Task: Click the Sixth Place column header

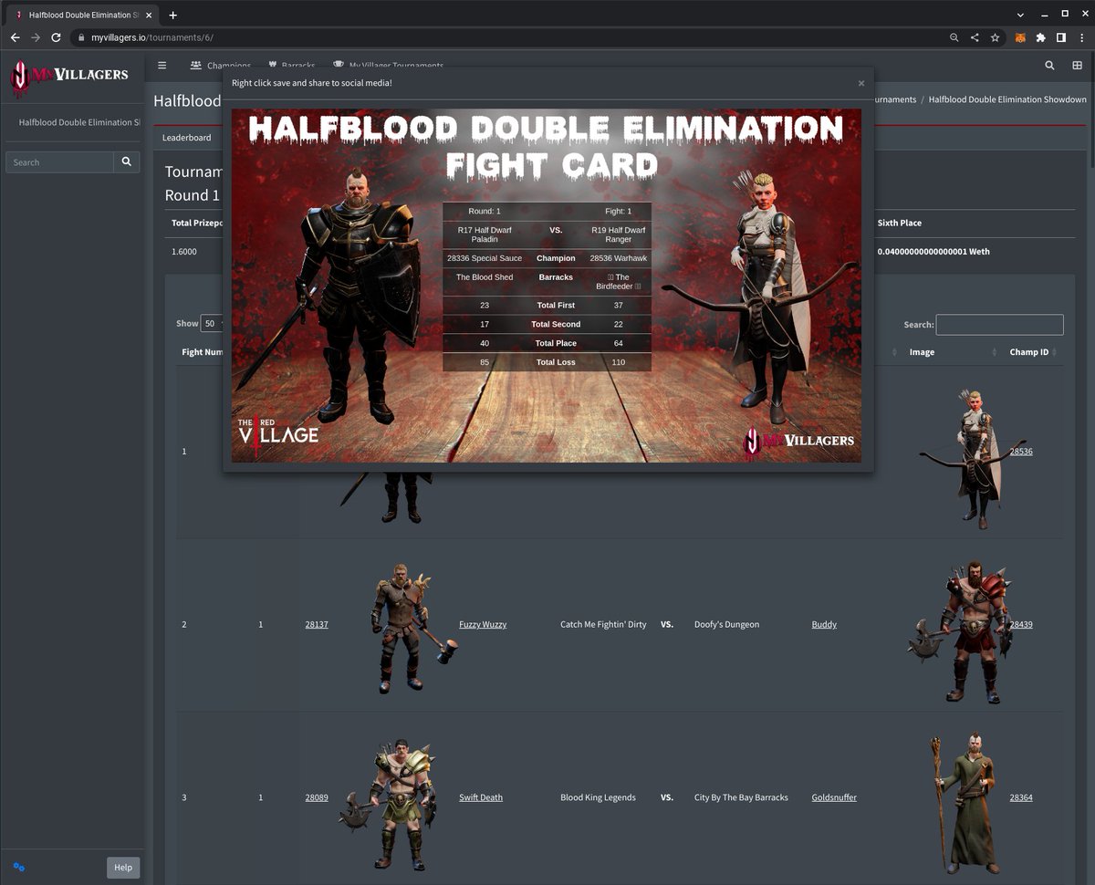Action: pos(900,223)
